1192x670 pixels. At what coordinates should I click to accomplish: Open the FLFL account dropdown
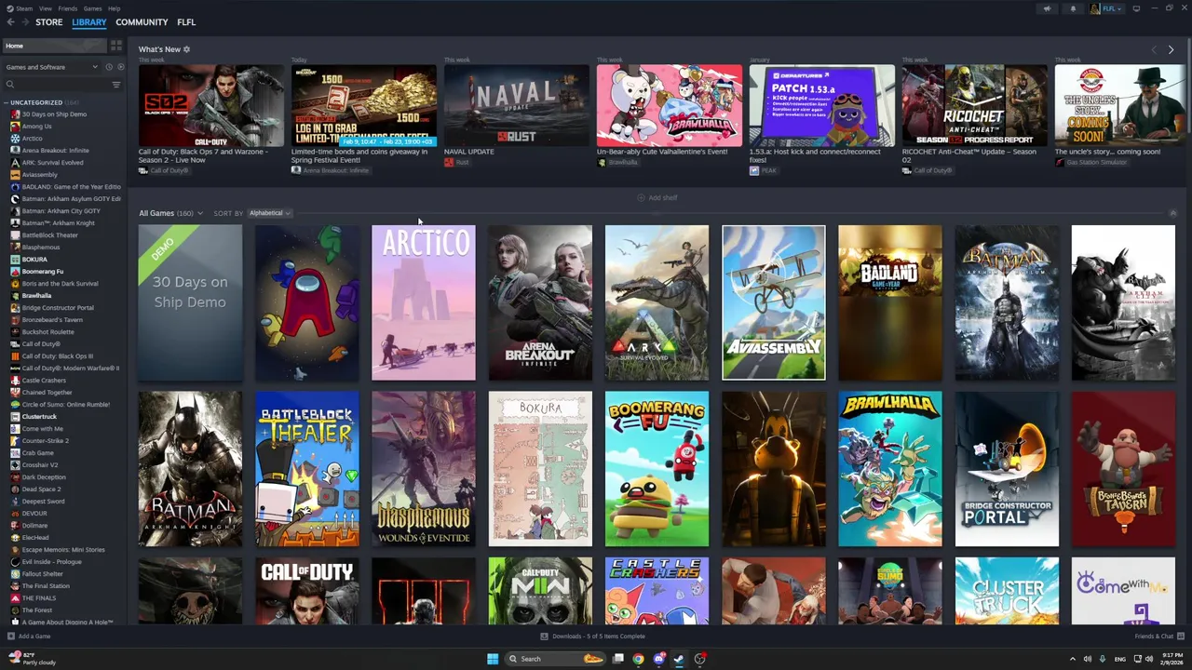[x=1108, y=8]
